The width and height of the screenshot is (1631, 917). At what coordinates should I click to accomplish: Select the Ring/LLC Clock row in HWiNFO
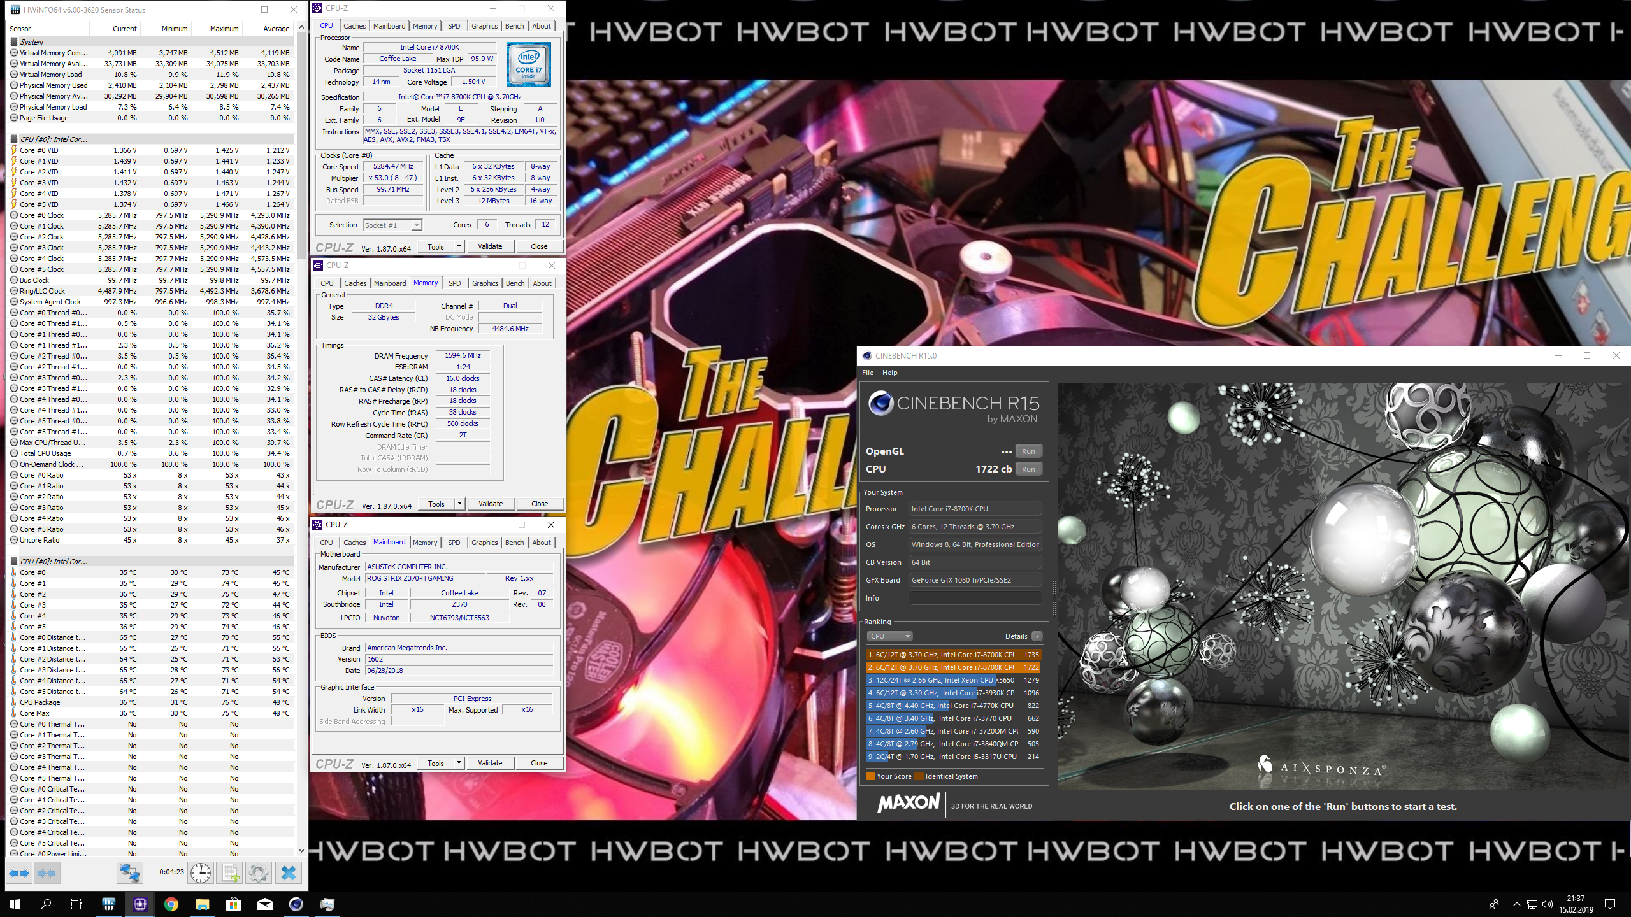tap(150, 291)
